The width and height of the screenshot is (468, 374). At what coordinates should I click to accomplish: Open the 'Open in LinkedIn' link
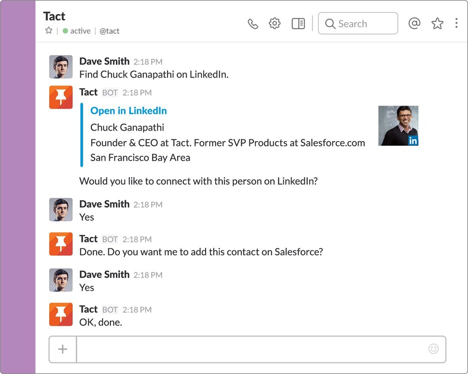coord(128,111)
